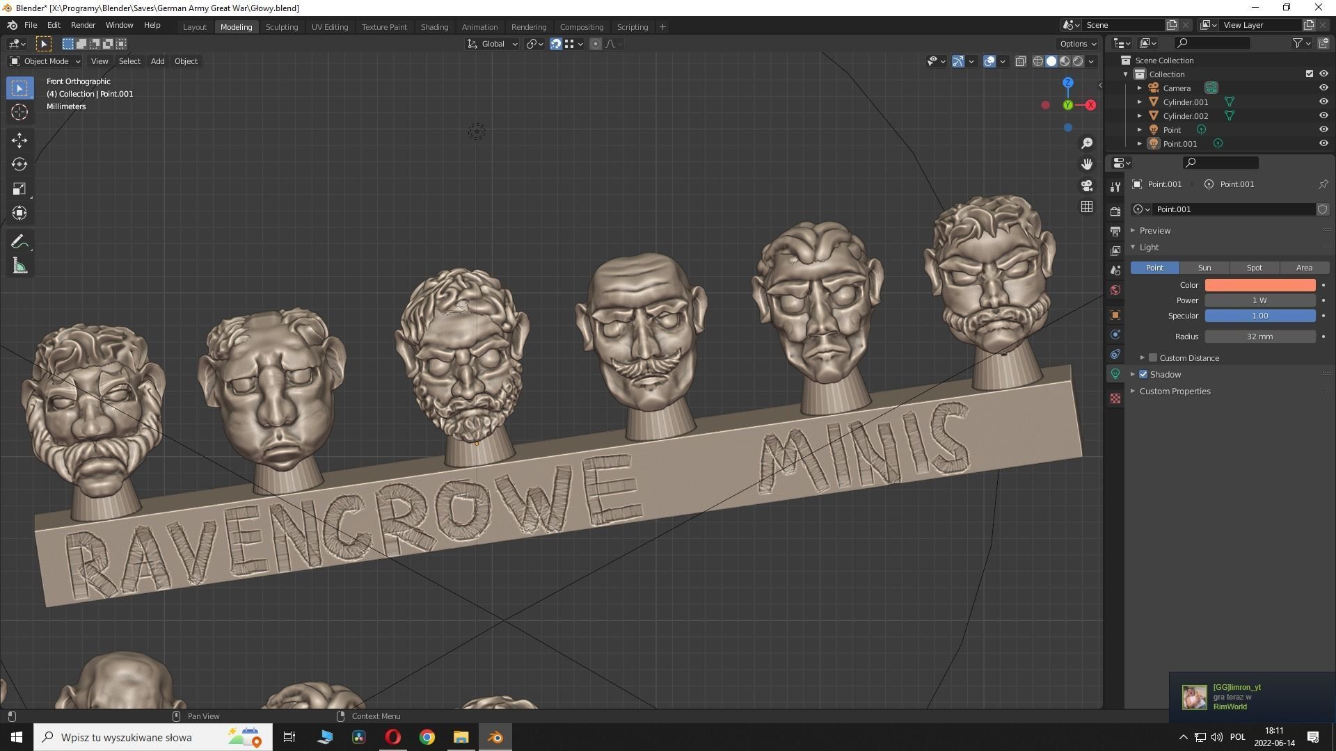Screen dimensions: 1336x751
Task: Click the Pan view hand gizmo
Action: click(1087, 164)
